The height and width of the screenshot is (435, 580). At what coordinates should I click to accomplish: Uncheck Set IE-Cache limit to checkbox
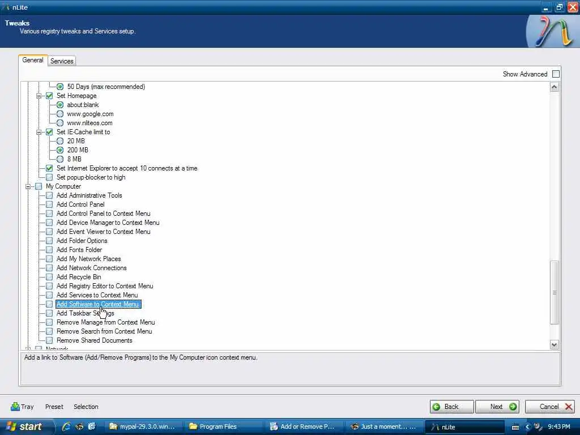coord(49,131)
